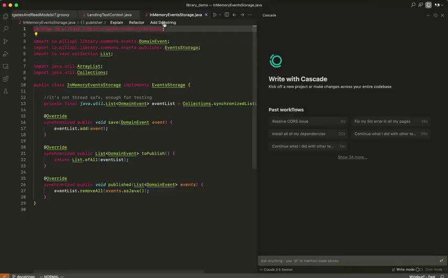Open the Run and Debug view
The width and height of the screenshot is (448, 278).
coord(5,54)
